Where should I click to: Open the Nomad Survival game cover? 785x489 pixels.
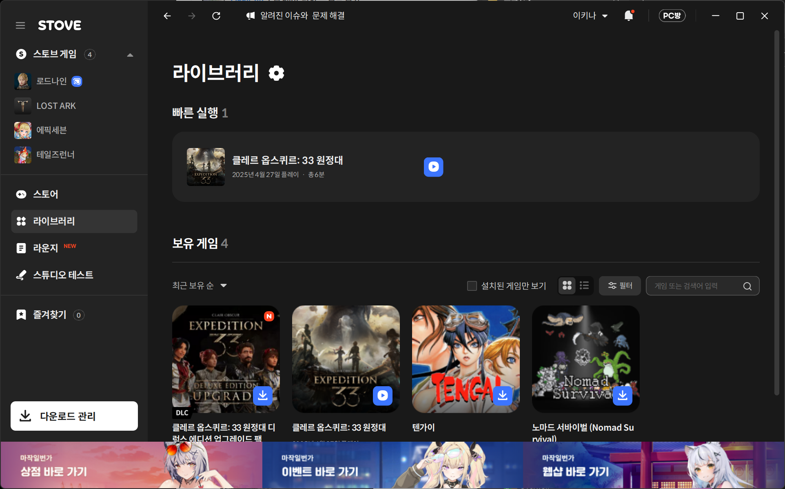pos(586,359)
